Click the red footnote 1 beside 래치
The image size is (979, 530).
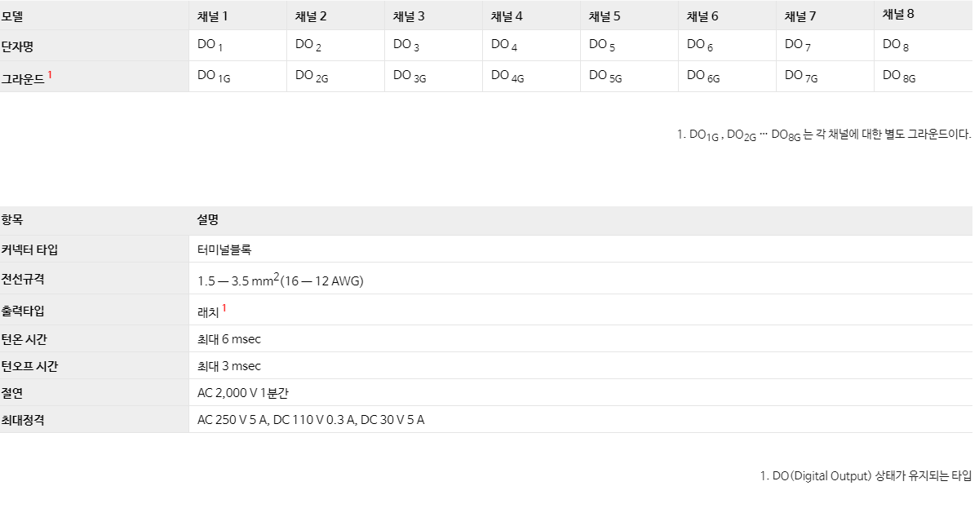pos(224,308)
